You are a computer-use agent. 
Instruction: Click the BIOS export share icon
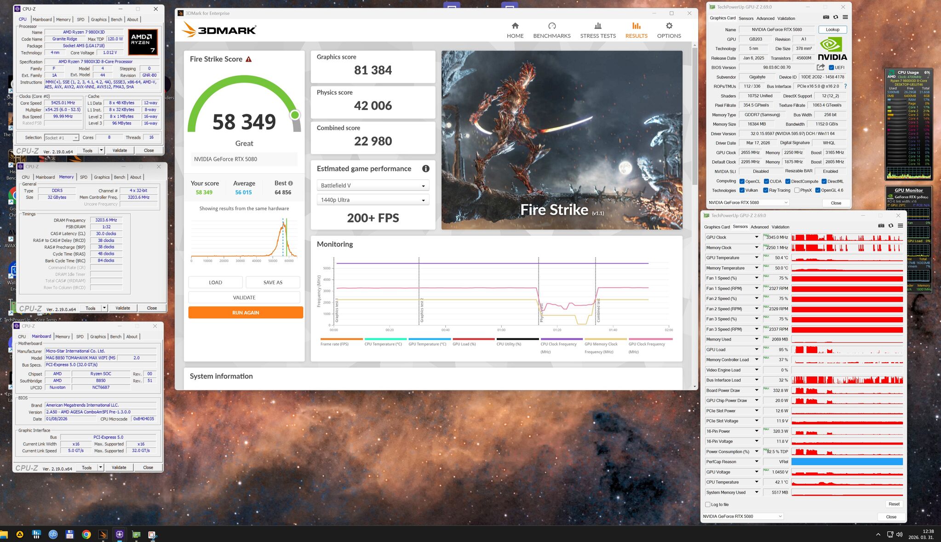821,67
